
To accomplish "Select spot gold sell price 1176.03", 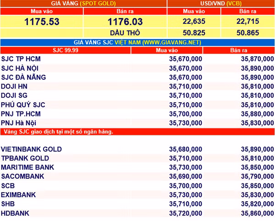I will pyautogui.click(x=125, y=22).
